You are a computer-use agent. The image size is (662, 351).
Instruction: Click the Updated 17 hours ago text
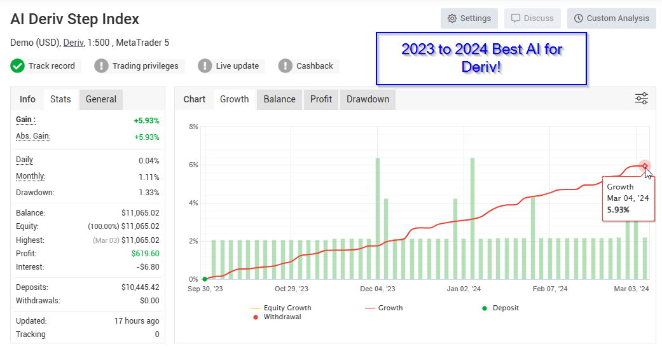(x=137, y=321)
